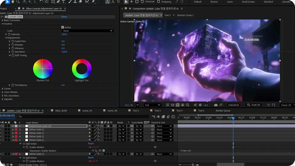The image size is (295, 166).
Task: Toggle the Active checkbox under Creative
Action: pyautogui.click(x=63, y=27)
